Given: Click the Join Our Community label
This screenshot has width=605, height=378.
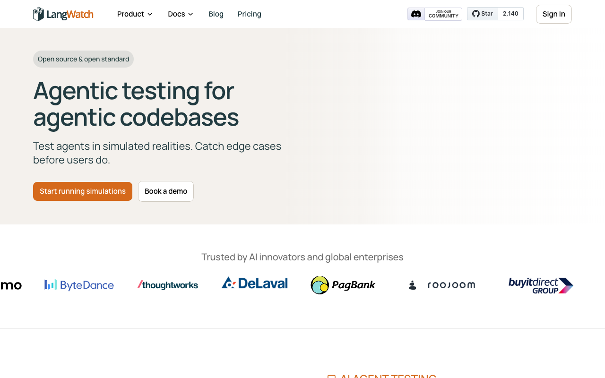Looking at the screenshot, I should [x=443, y=14].
